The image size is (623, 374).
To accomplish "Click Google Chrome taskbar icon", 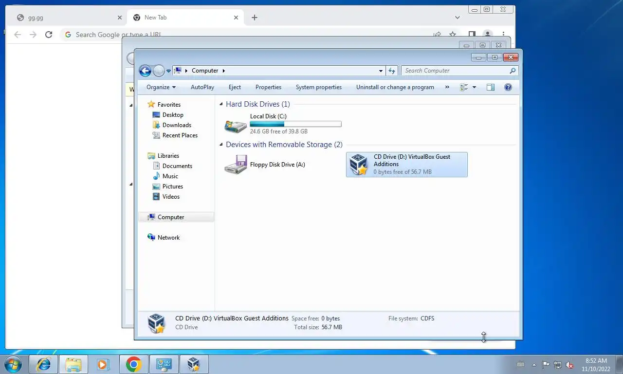I will 133,364.
